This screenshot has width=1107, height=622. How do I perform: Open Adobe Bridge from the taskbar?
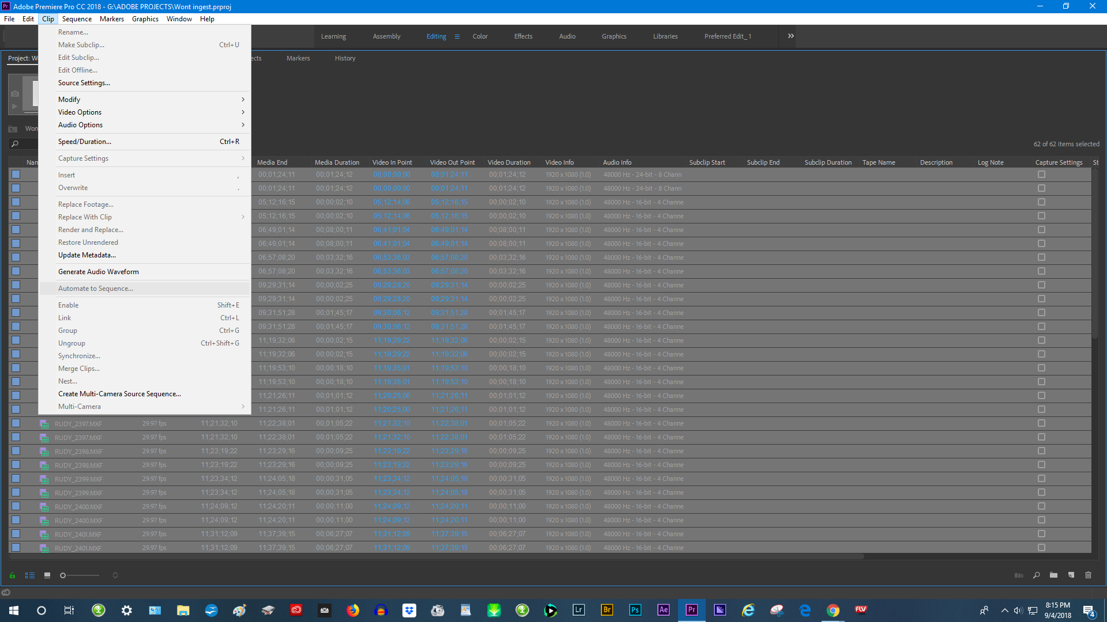click(607, 610)
